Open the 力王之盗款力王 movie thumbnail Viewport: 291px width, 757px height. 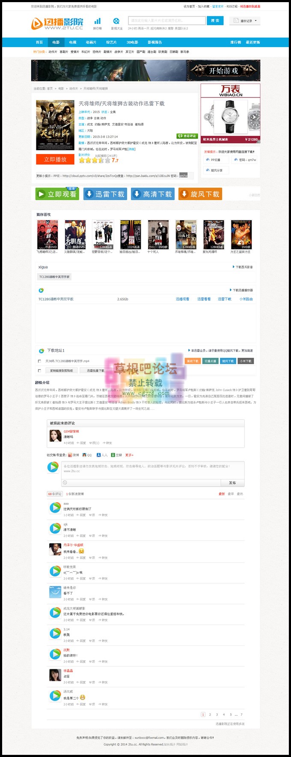click(x=242, y=235)
